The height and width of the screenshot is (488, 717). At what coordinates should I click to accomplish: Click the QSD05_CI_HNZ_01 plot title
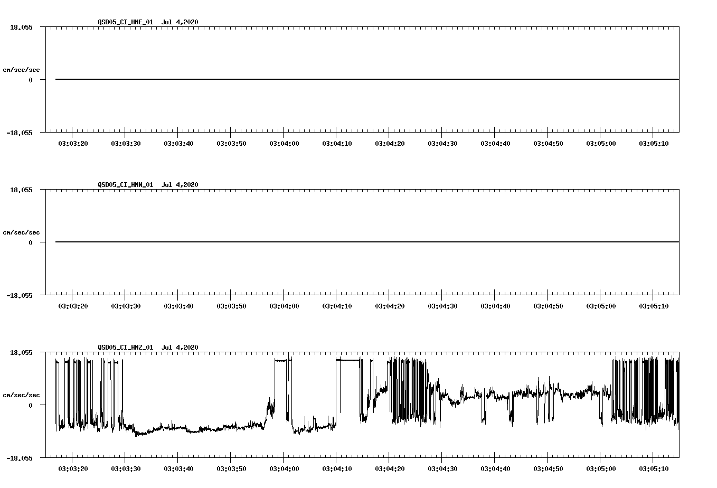point(148,348)
